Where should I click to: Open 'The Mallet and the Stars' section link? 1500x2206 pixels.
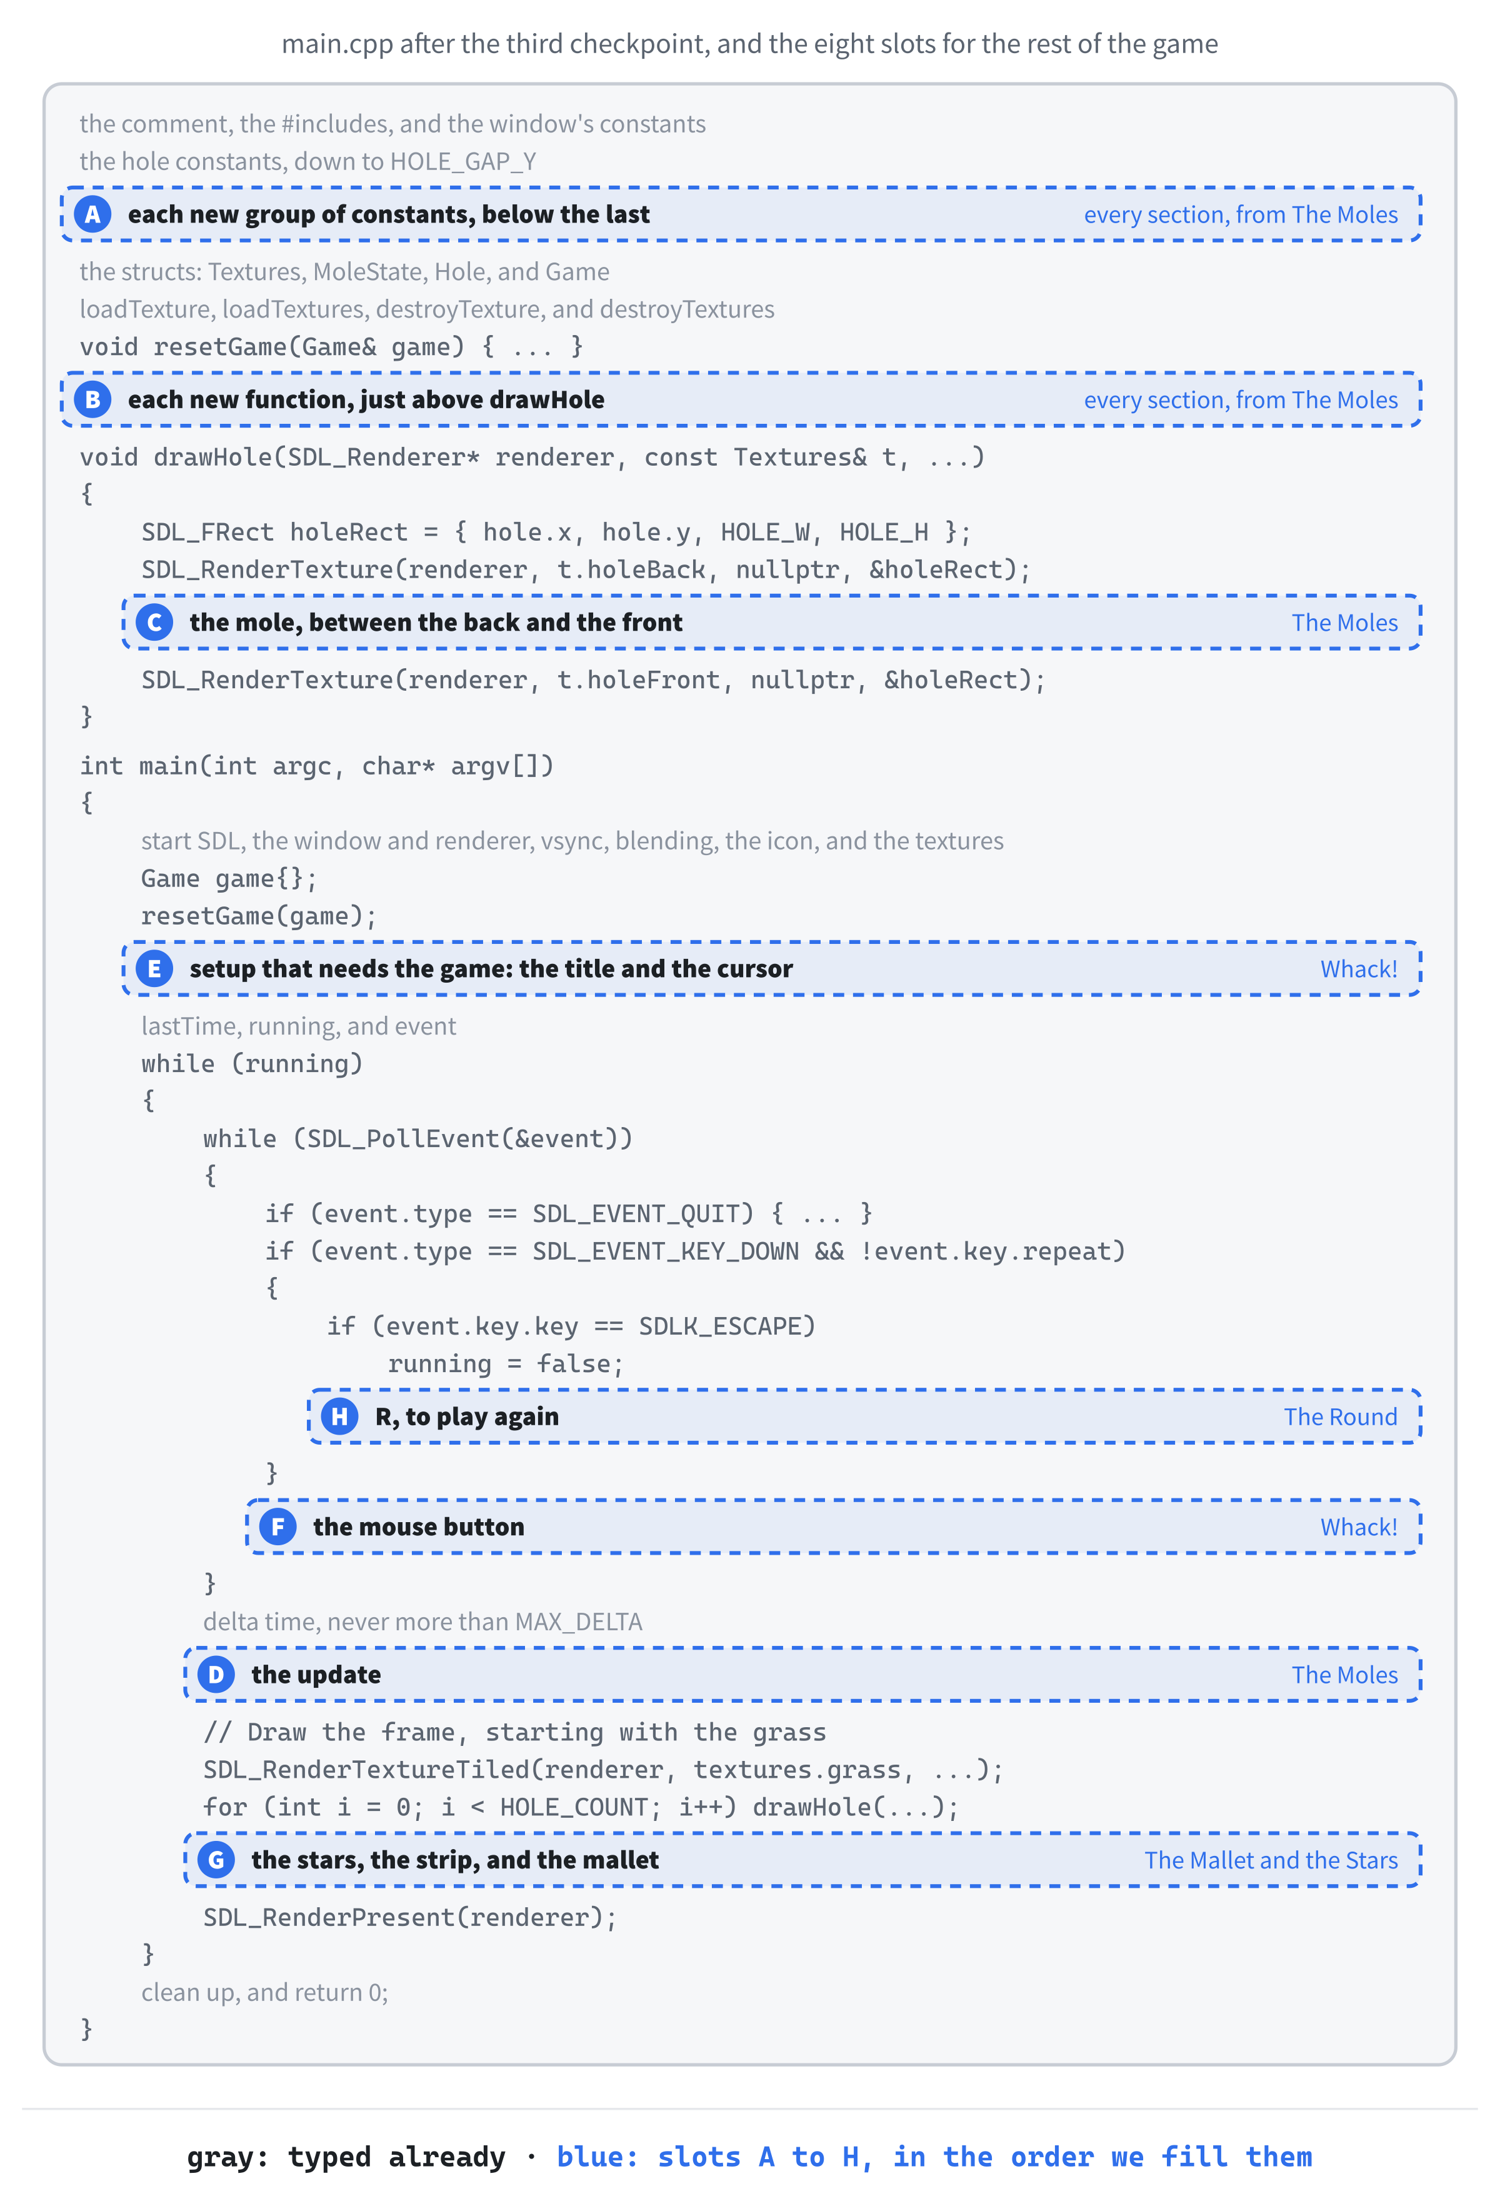[1271, 1860]
